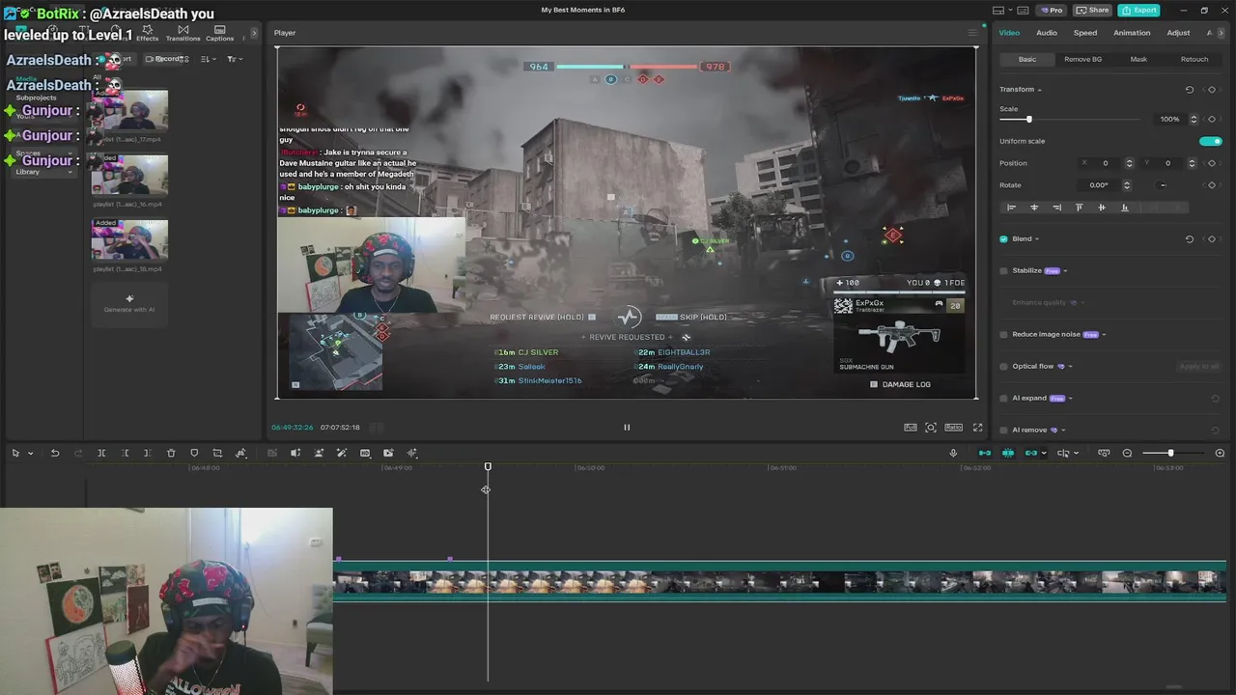Expand Reduce image noise options arrow

(x=1104, y=335)
